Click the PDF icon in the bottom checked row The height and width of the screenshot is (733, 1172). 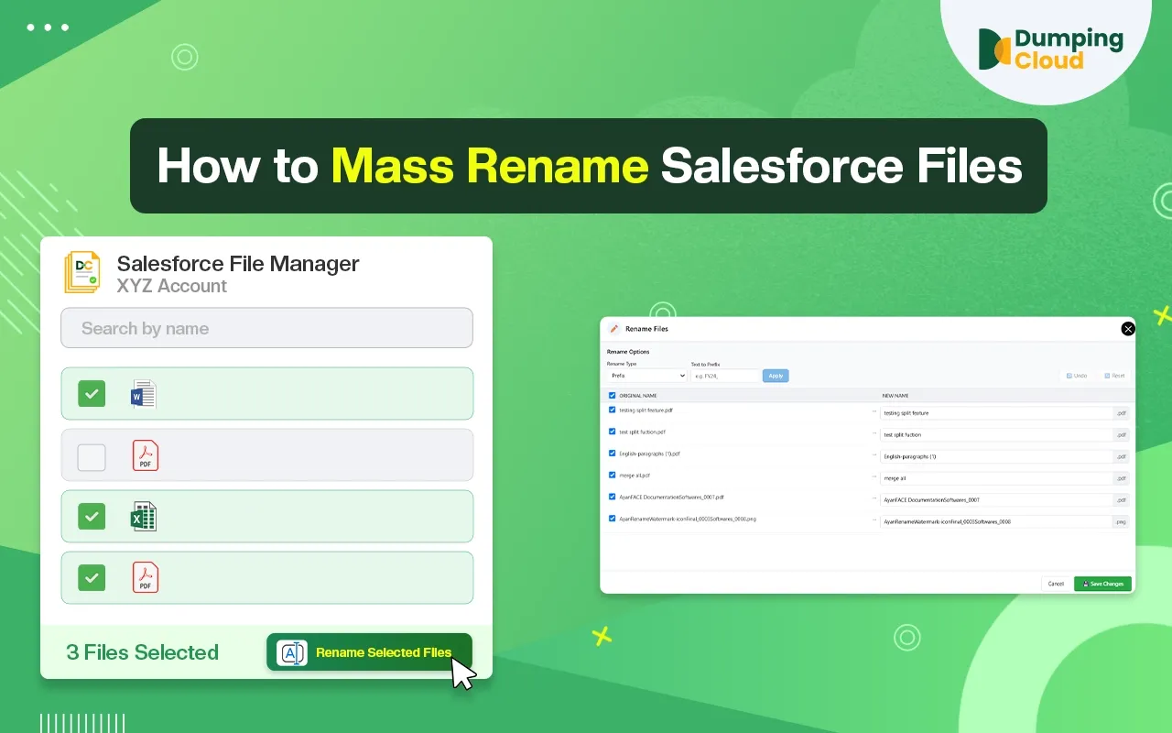pyautogui.click(x=146, y=577)
